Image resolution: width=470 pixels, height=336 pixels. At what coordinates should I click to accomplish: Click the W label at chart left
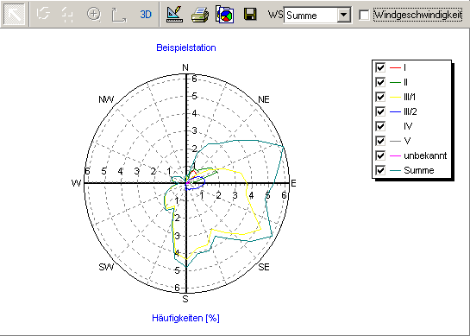pos(76,183)
